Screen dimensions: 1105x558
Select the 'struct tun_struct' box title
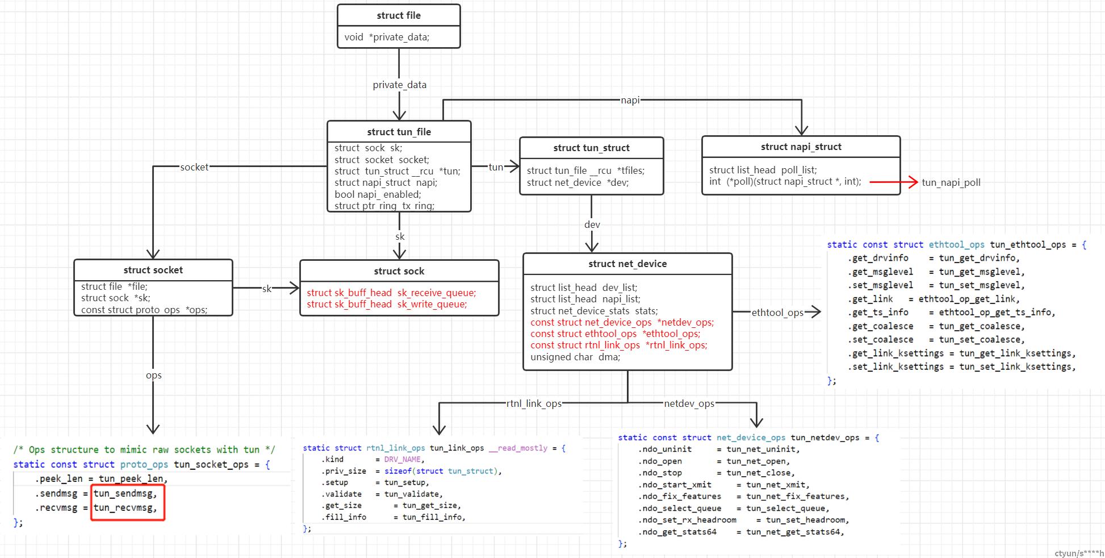tap(591, 148)
